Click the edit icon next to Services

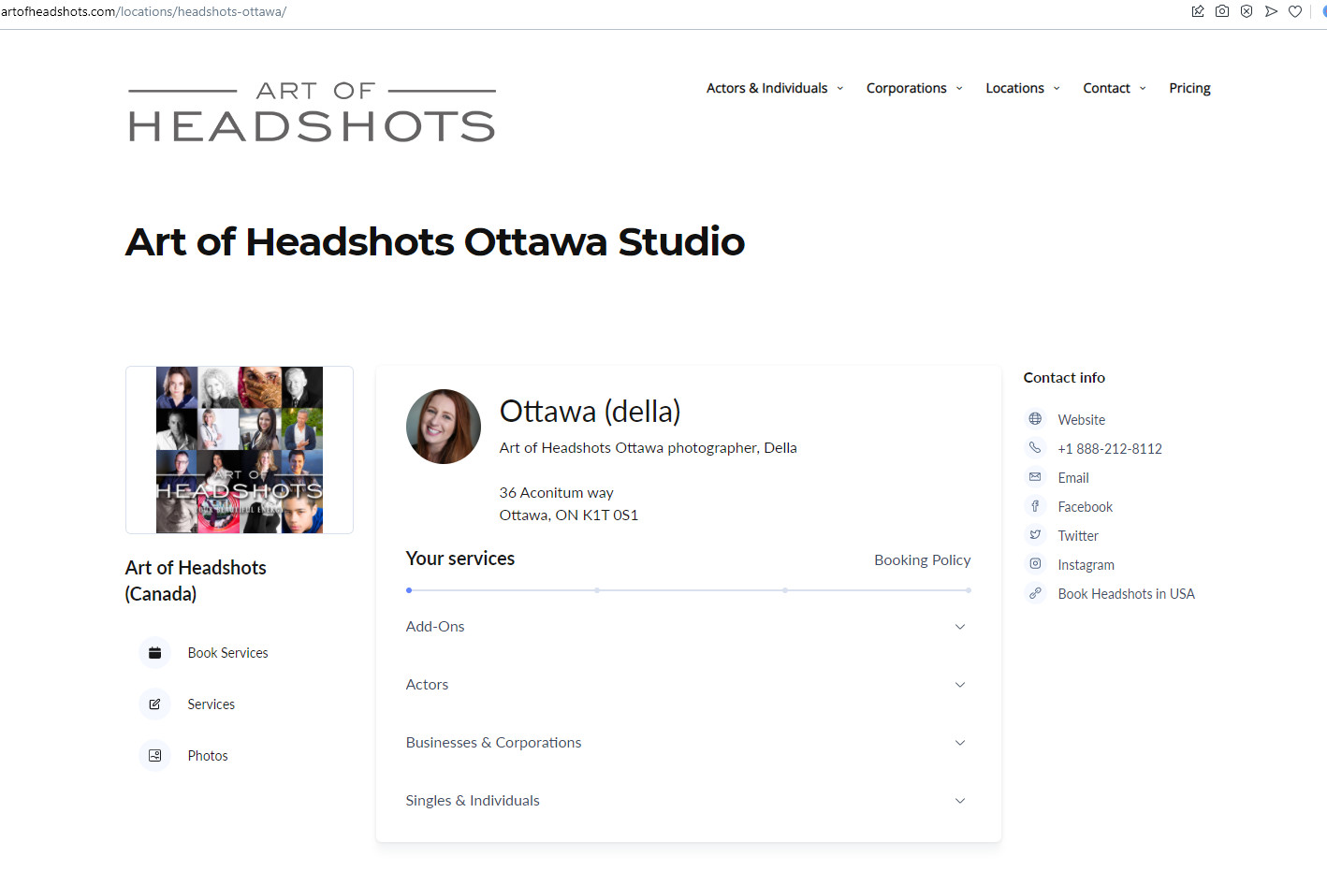click(x=155, y=704)
